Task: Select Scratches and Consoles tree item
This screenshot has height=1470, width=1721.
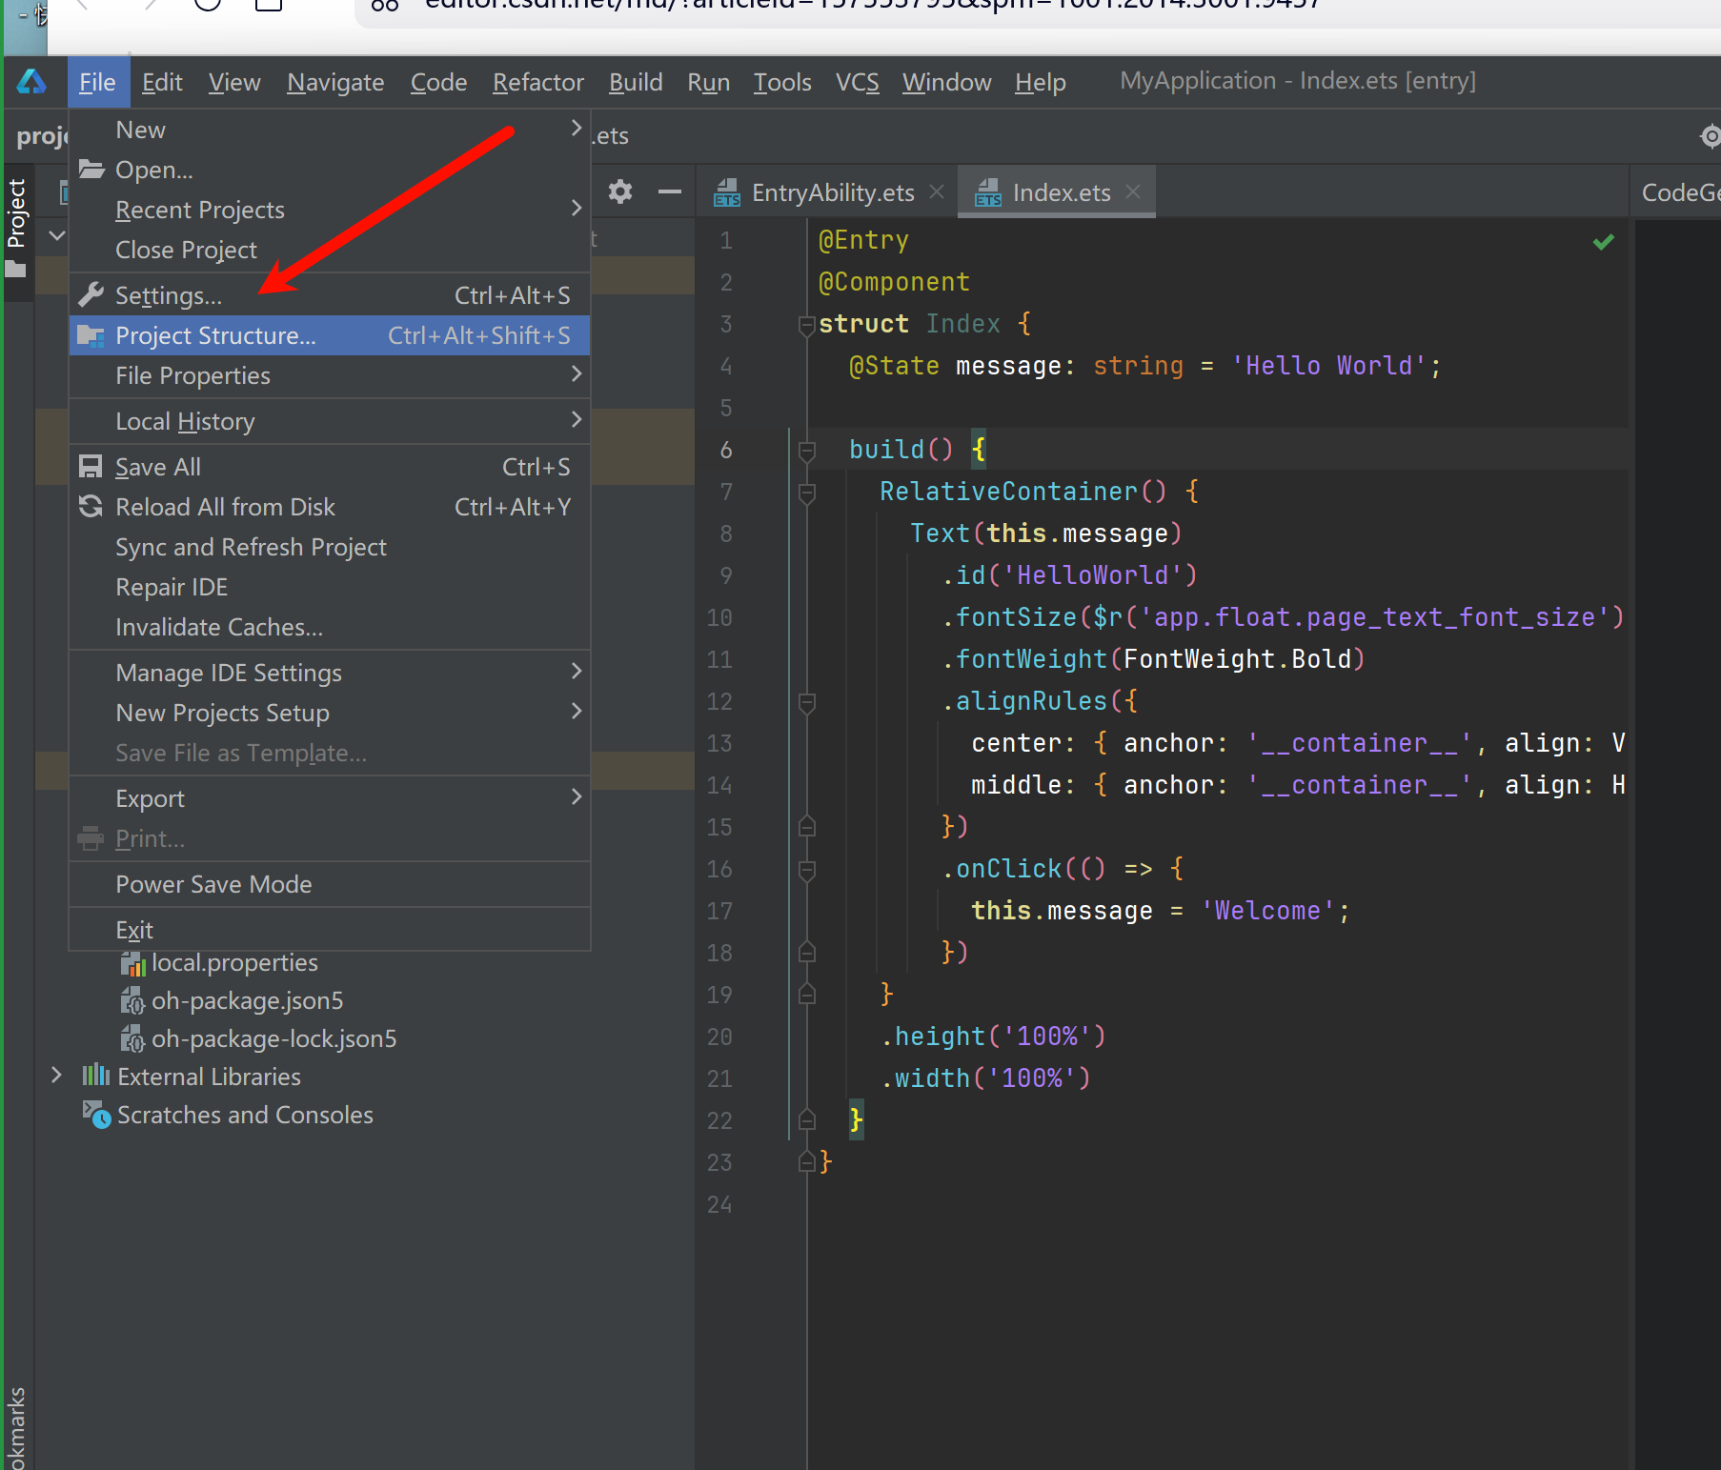Action: click(245, 1115)
